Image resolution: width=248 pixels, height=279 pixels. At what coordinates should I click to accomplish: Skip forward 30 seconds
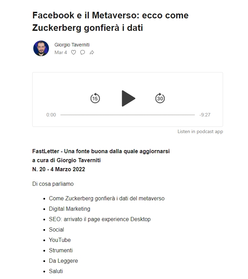coord(160,98)
